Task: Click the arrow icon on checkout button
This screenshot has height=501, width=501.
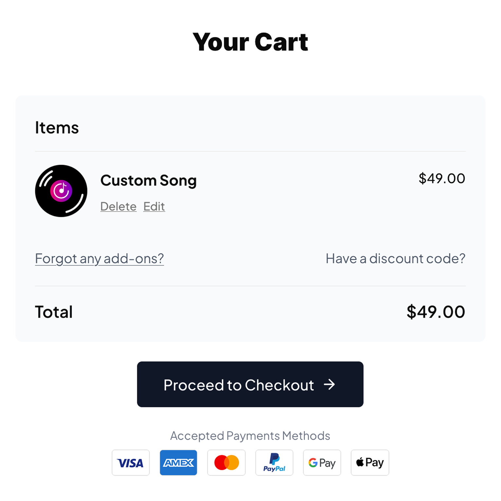Action: [329, 384]
